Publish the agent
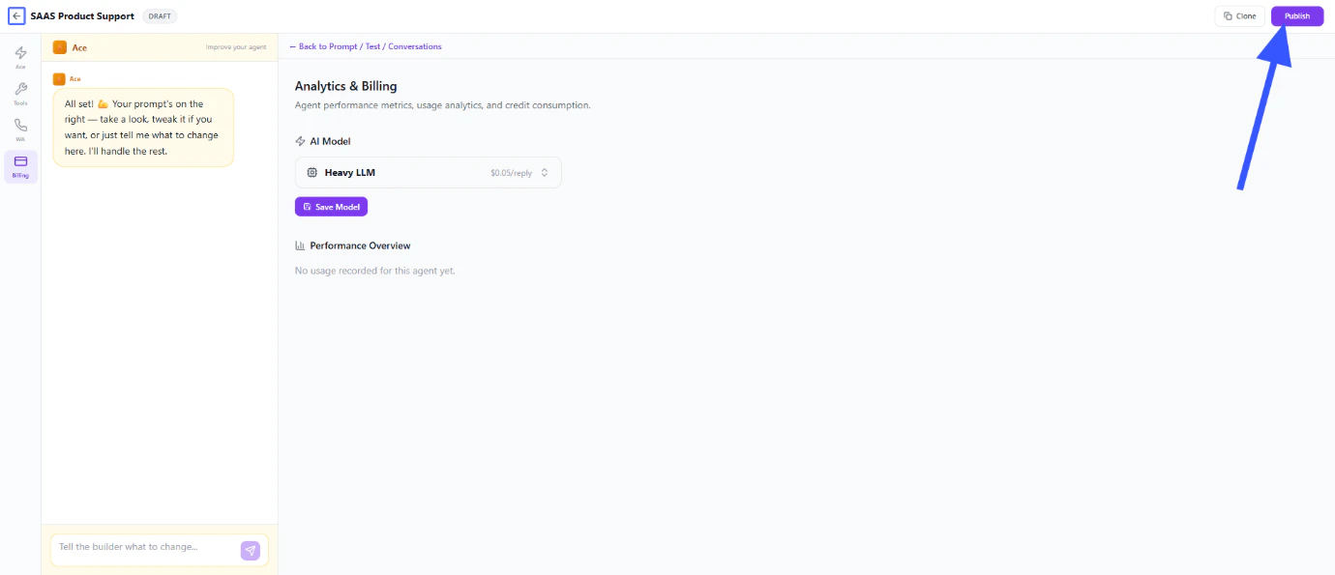Screen dimensions: 1335x575 click(1296, 16)
